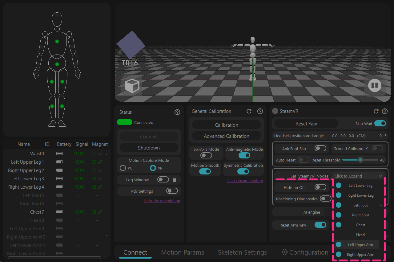Turn off Anti-magnetic Mode
Viewport: 394px width, 262px height.
[244, 155]
